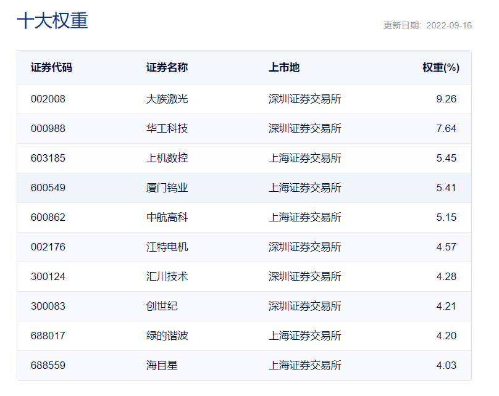The height and width of the screenshot is (396, 499).
Task: Click the exchange cell in 汇川技术 row
Action: [305, 276]
